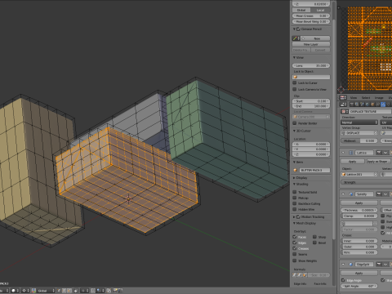
Task: Open Object tab in Properties editor
Action: pyautogui.click(x=372, y=105)
